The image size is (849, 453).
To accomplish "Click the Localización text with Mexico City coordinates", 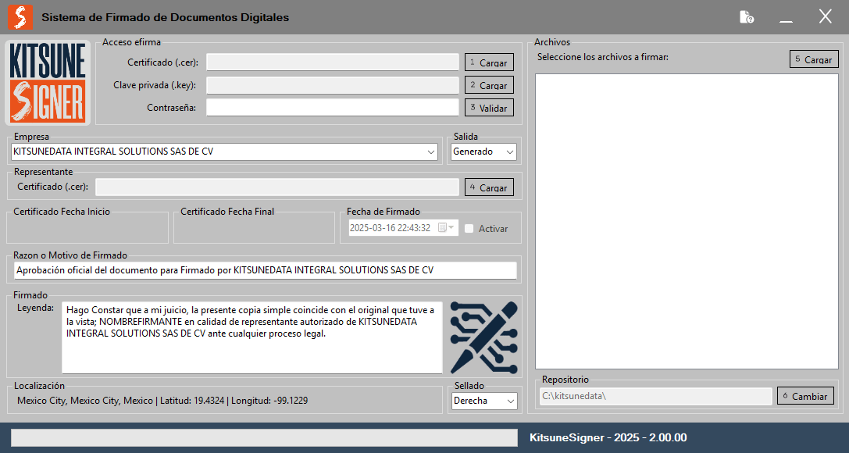I will [x=162, y=401].
